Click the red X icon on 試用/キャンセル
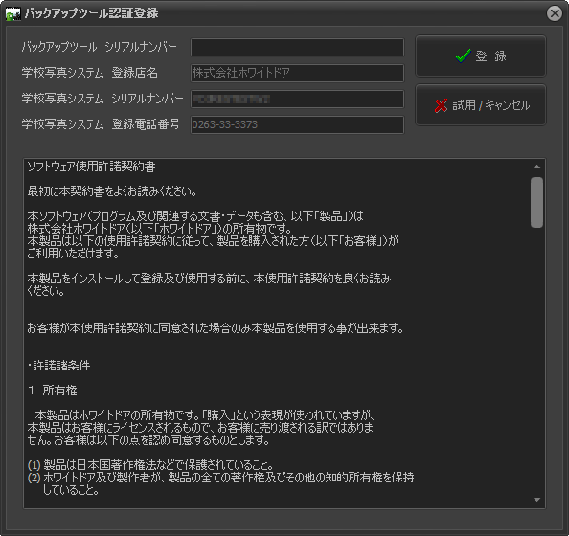The width and height of the screenshot is (569, 536). [441, 105]
